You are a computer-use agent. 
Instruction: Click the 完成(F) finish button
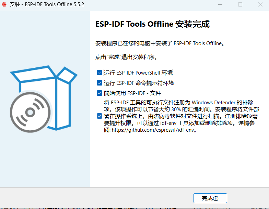click(x=210, y=198)
